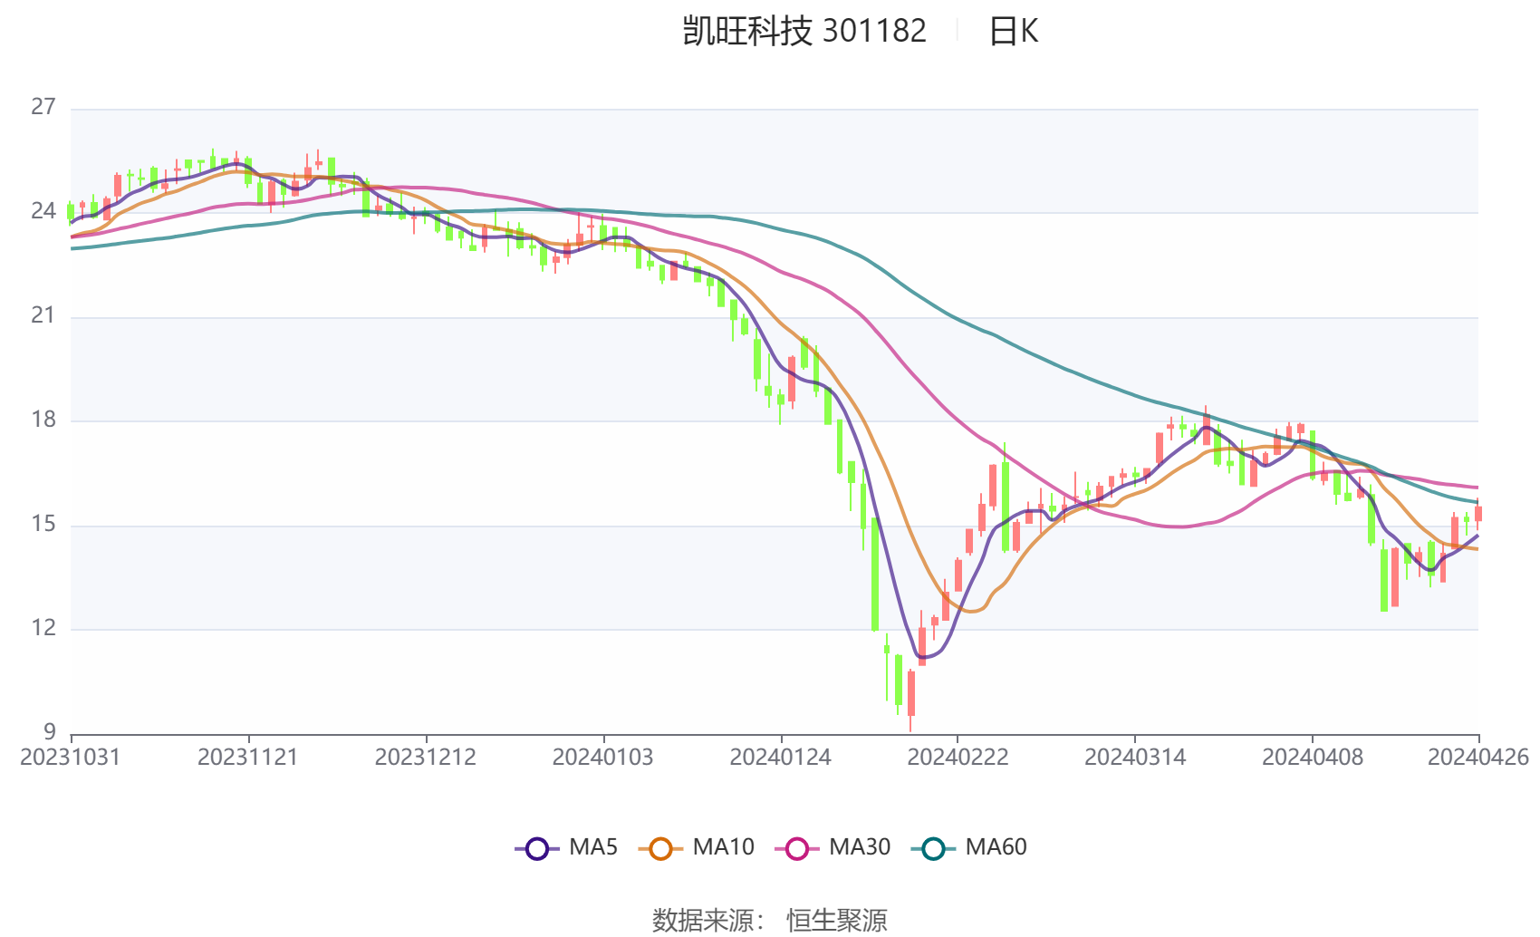Click the chart title 凯旺科技 301182

(804, 32)
